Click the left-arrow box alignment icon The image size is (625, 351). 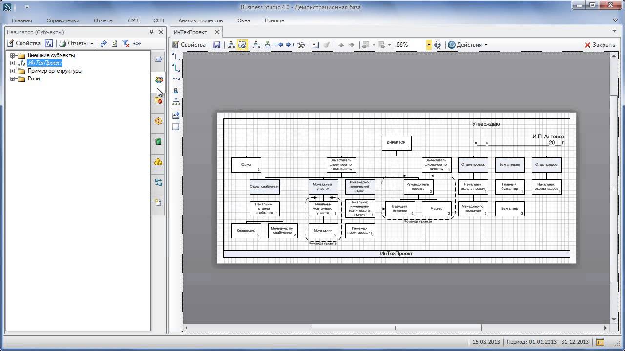pyautogui.click(x=279, y=45)
